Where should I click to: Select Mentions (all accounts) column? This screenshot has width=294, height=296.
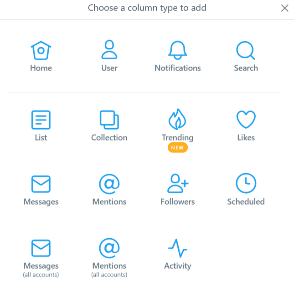pos(109,249)
